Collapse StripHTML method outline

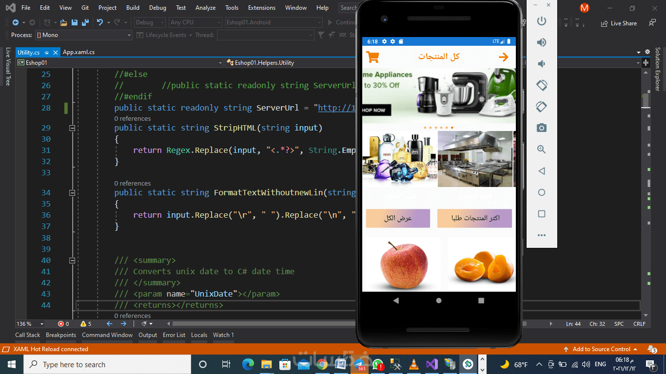72,128
